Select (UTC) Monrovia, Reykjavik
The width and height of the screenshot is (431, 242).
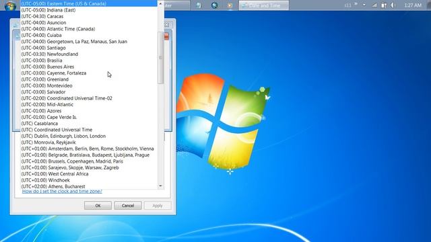[89, 143]
